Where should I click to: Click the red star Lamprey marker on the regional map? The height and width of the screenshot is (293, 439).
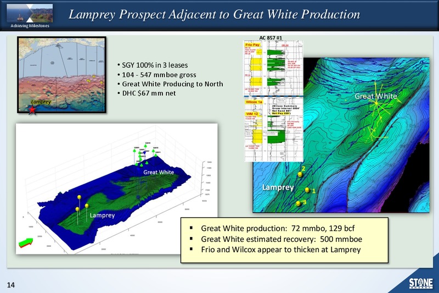32,109
